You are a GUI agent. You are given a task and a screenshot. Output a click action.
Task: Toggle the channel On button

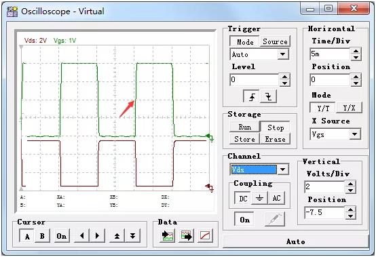[x=244, y=219]
